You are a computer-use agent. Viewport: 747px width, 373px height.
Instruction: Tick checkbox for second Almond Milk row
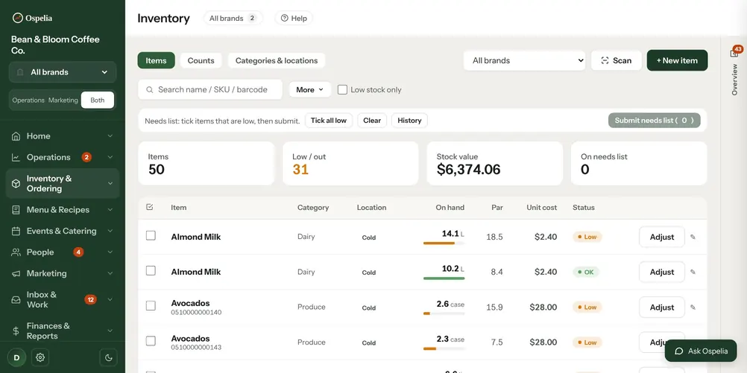pos(151,271)
